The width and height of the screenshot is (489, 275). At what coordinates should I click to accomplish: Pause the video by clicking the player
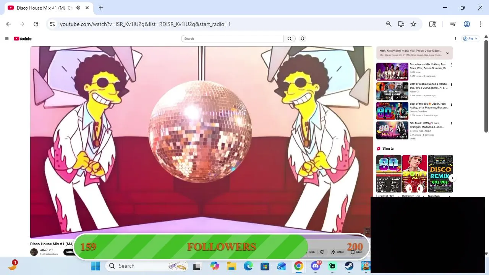click(201, 142)
